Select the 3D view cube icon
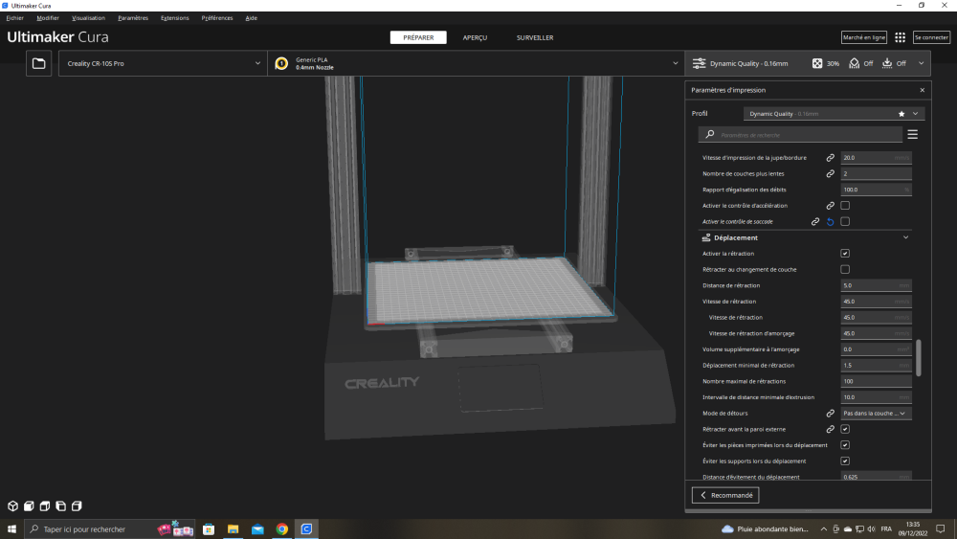The image size is (957, 539). pos(12,506)
